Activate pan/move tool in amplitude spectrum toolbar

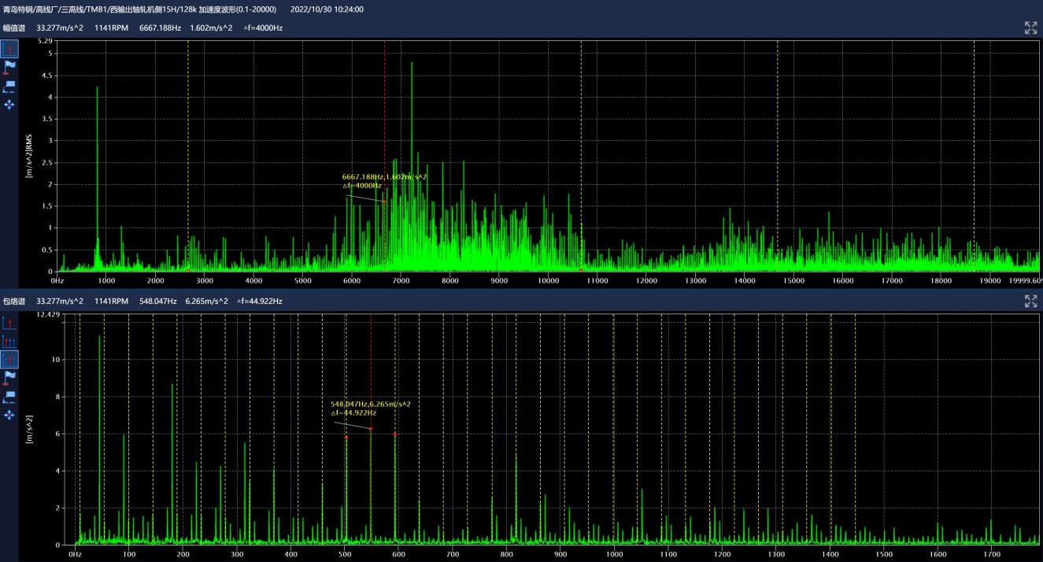coord(9,104)
